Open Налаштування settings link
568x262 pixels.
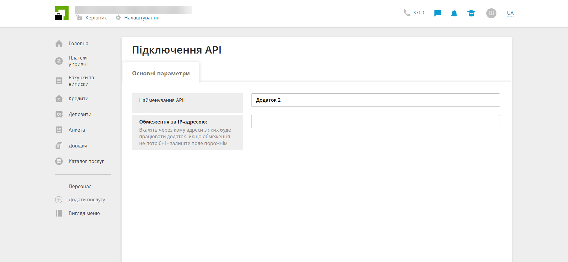coord(141,18)
